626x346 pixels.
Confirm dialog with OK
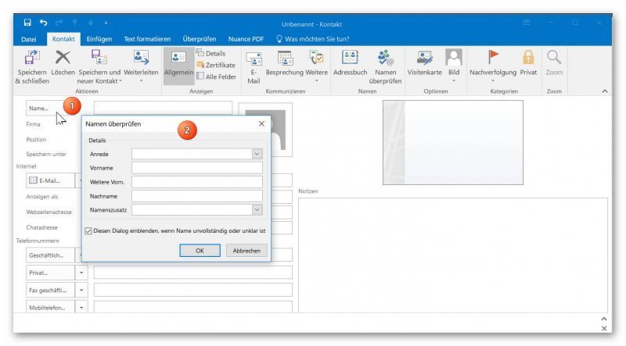200,251
